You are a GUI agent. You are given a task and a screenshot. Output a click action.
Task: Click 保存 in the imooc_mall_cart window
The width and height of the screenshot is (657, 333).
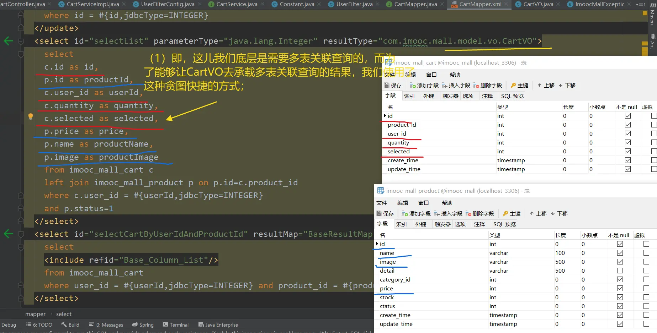click(393, 85)
